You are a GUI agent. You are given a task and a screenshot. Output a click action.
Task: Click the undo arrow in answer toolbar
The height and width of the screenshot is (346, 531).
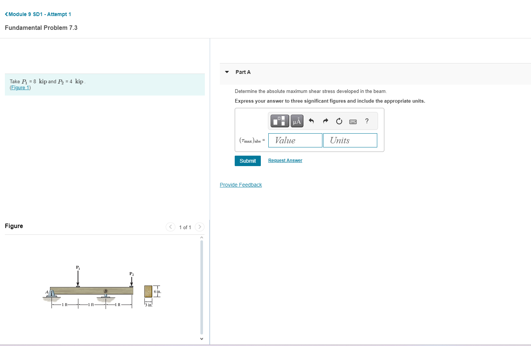311,121
